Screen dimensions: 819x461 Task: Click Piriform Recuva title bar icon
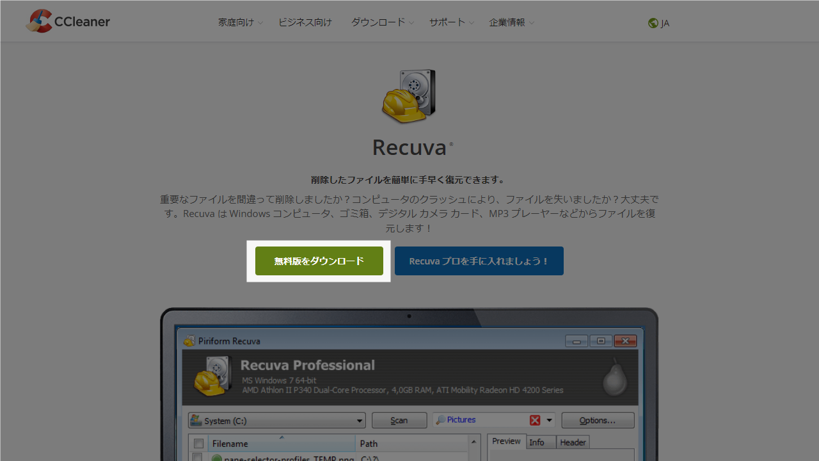tap(189, 341)
